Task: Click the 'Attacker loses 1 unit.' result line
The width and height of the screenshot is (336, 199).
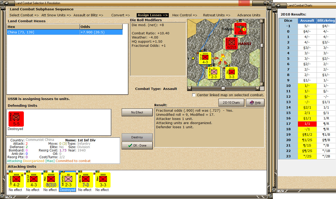Action: [x=174, y=119]
